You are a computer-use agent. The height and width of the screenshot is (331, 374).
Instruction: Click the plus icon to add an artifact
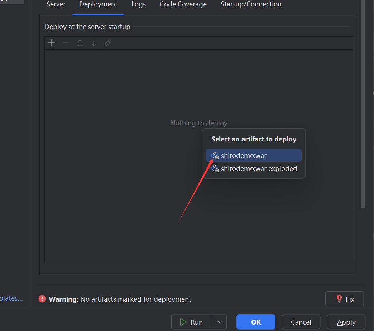tap(52, 43)
